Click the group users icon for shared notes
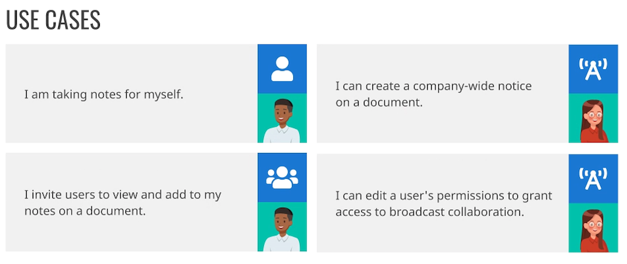 [282, 177]
